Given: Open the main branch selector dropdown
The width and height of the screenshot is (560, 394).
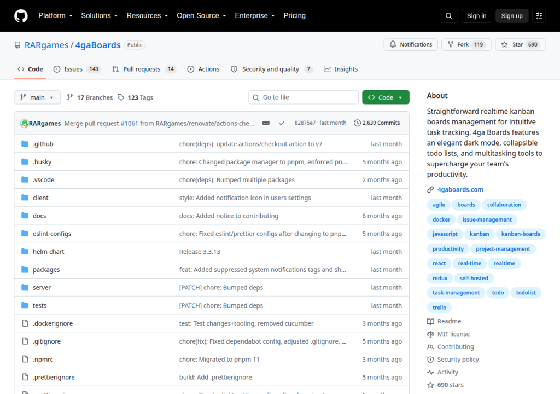Looking at the screenshot, I should tap(37, 97).
